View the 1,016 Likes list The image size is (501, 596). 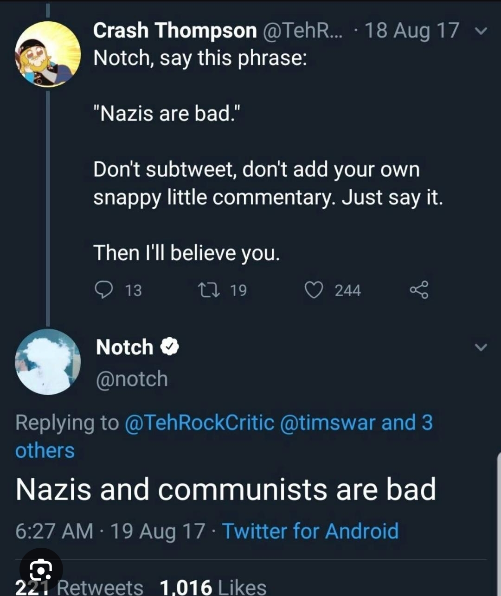pyautogui.click(x=213, y=587)
